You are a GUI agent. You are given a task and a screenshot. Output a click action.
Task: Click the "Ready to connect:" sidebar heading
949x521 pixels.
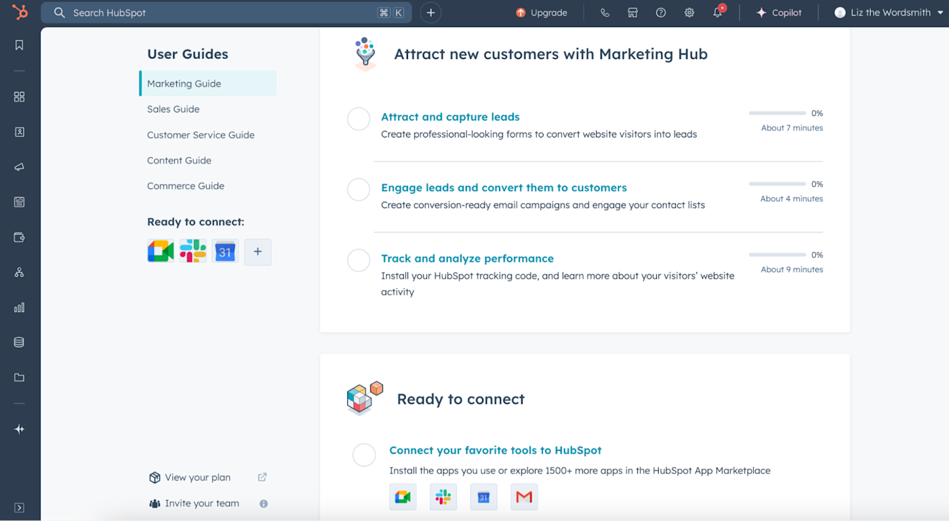196,222
